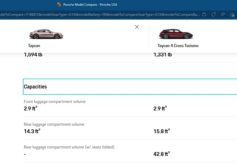Image resolution: width=237 pixels, height=165 pixels.
Task: Click the address bar URL field
Action: [x=100, y=14]
